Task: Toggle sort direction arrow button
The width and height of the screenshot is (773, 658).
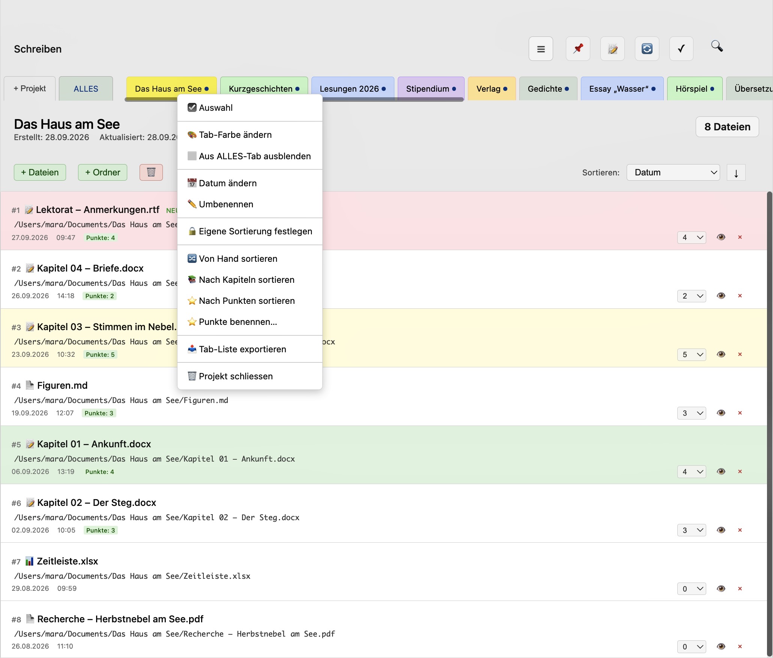Action: tap(736, 173)
